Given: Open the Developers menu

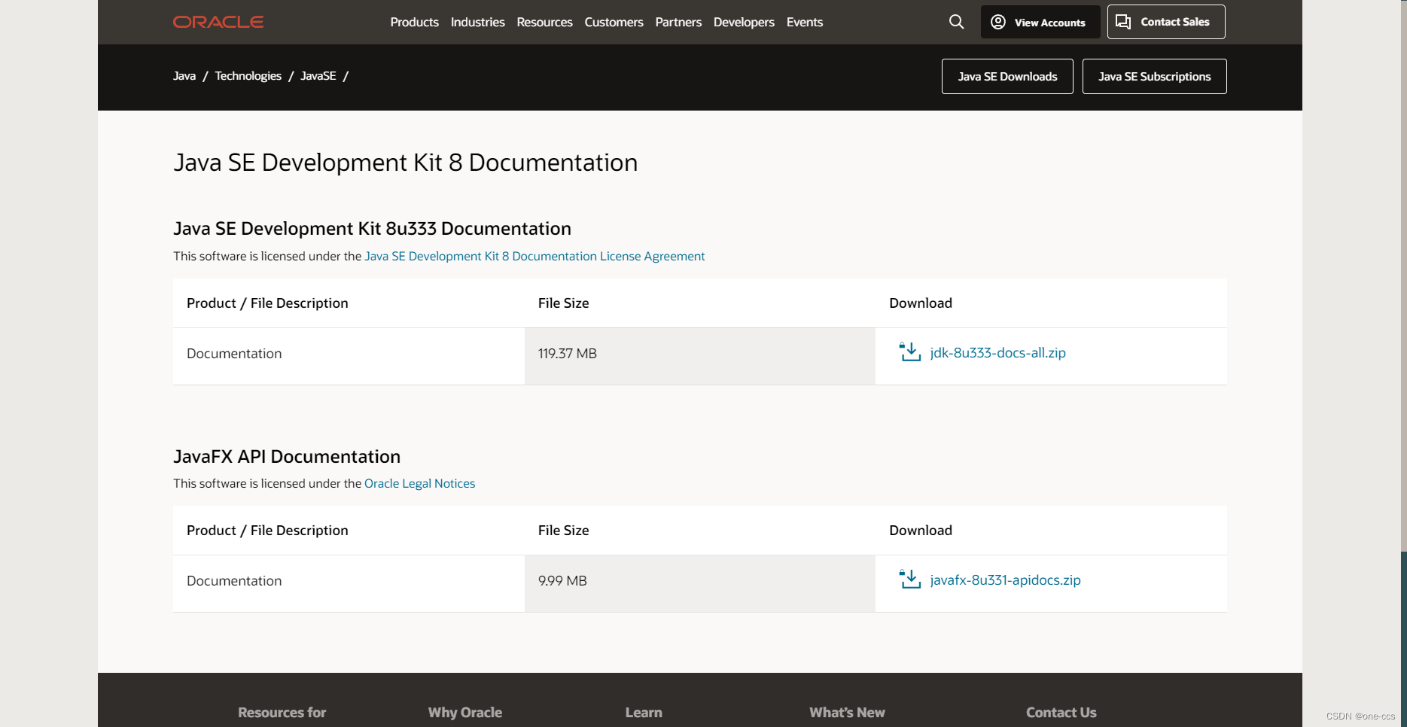Looking at the screenshot, I should pyautogui.click(x=744, y=22).
